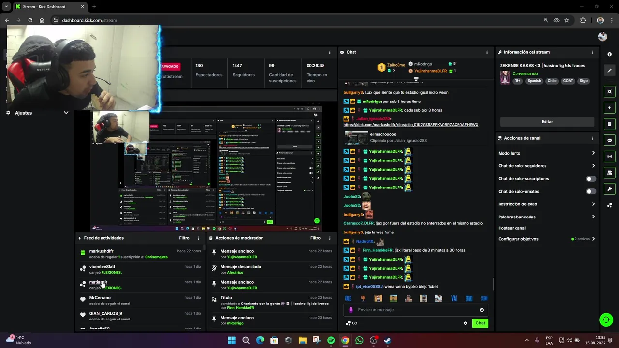Open the emoji picker in chat input
The width and height of the screenshot is (619, 348).
pos(482,310)
